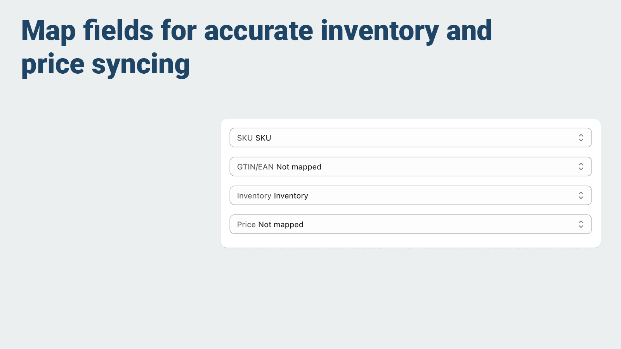This screenshot has width=621, height=349.
Task: Open the Inventory mapping dropdown
Action: point(410,195)
